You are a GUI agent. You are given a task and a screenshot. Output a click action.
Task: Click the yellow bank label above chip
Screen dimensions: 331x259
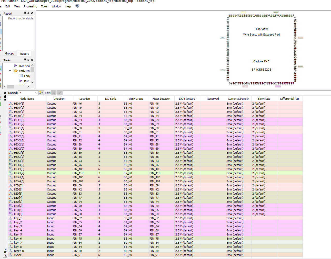coord(243,12)
